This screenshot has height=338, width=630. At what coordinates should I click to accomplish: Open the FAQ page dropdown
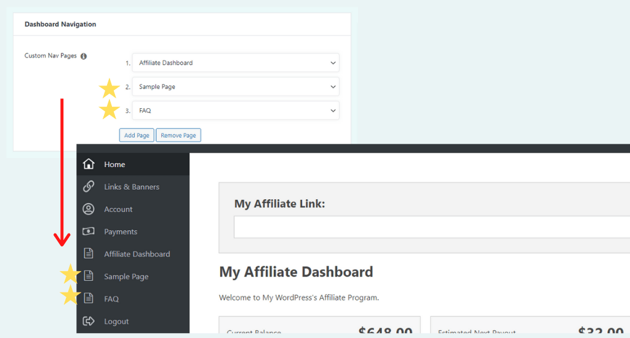(x=236, y=111)
